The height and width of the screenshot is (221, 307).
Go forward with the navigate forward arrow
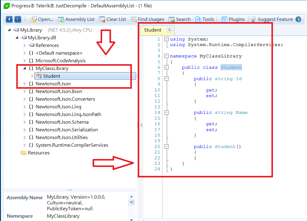tap(18, 19)
